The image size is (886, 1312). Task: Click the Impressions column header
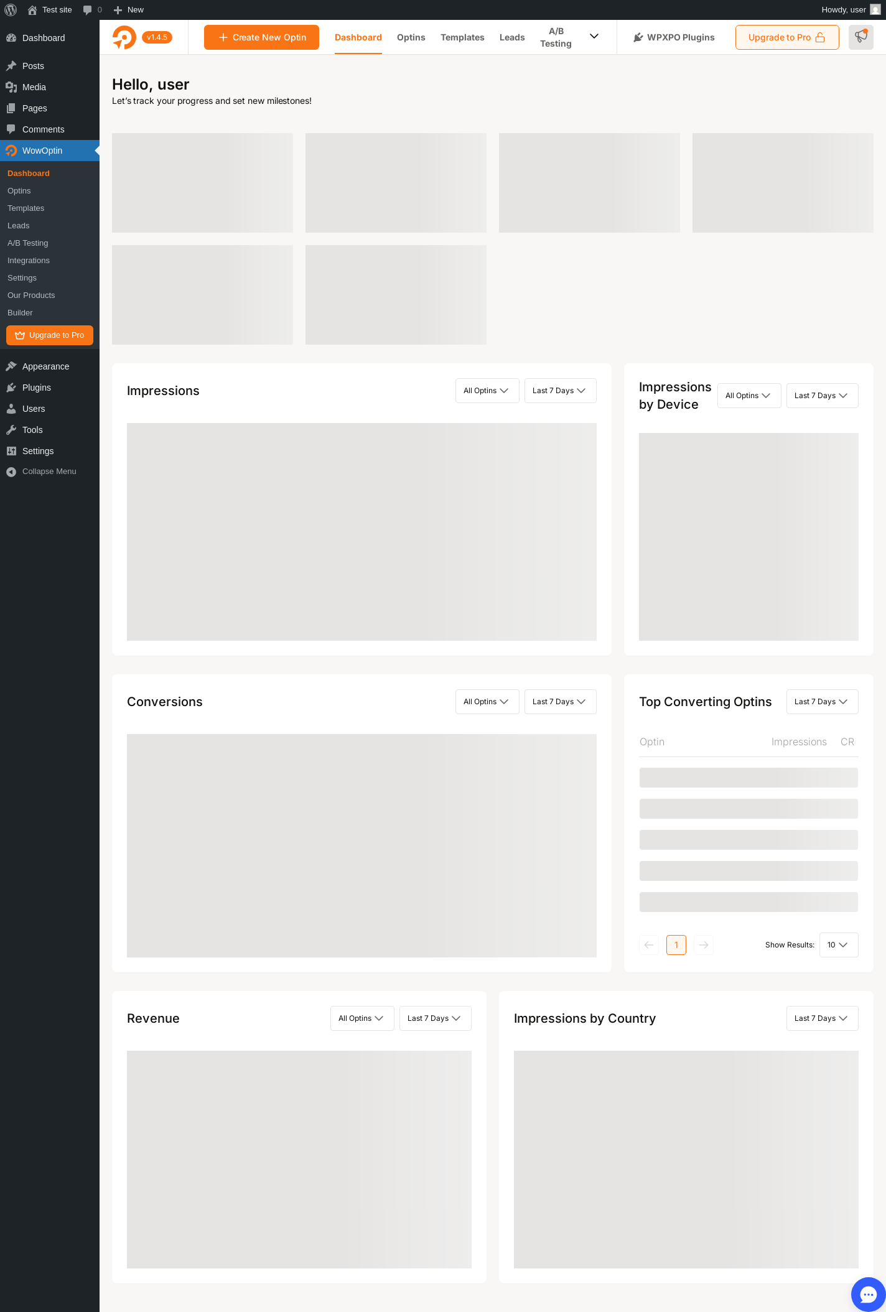coord(799,742)
